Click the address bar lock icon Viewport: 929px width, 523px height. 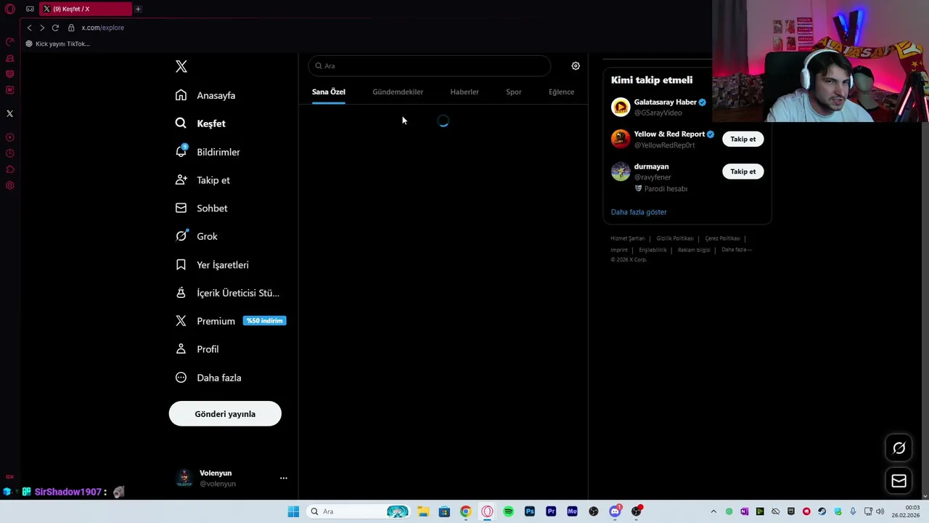click(71, 28)
